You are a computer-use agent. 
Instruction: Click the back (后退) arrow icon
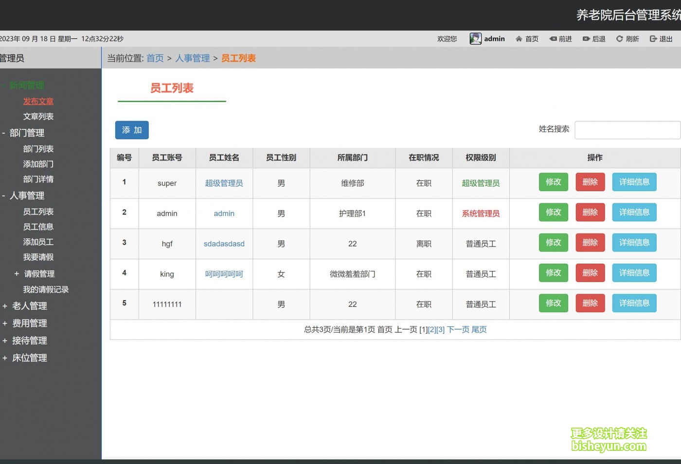point(586,39)
